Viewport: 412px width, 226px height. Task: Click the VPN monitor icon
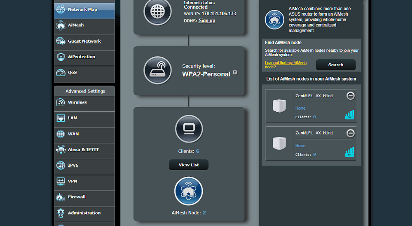[x=61, y=181]
